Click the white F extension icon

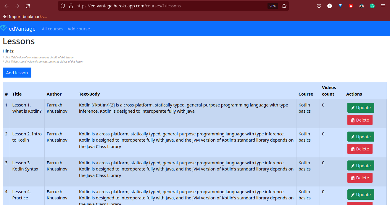pos(330,6)
